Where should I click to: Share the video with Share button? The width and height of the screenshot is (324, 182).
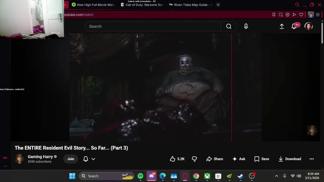(215, 159)
